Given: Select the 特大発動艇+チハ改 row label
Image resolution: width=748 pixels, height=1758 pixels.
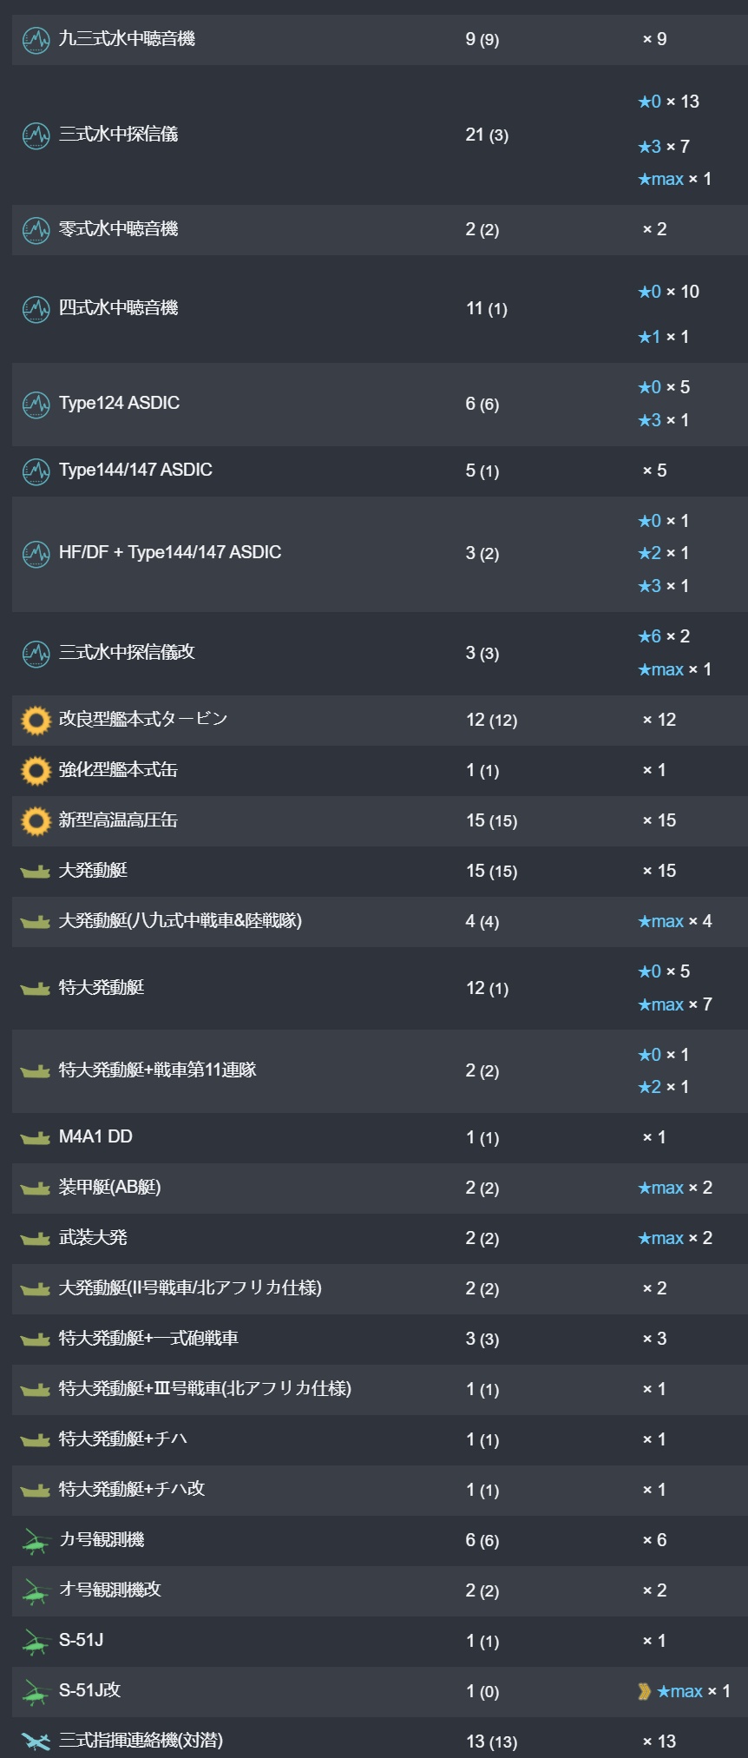Looking at the screenshot, I should tap(132, 1489).
